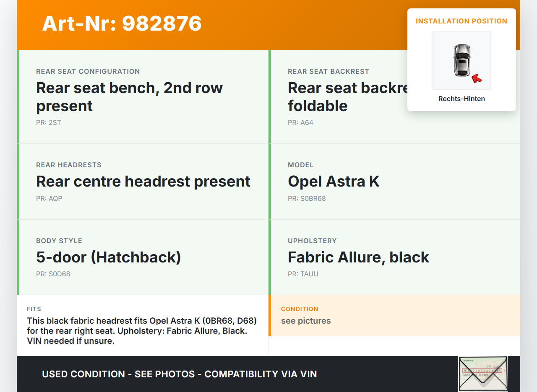Click the red arrow on the car image
This screenshot has width=537, height=392.
click(x=477, y=78)
